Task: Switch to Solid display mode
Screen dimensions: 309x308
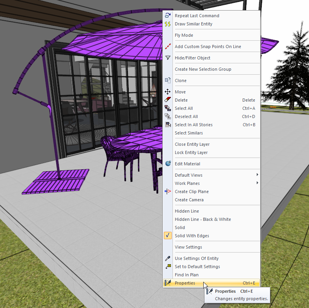Action: click(x=180, y=227)
